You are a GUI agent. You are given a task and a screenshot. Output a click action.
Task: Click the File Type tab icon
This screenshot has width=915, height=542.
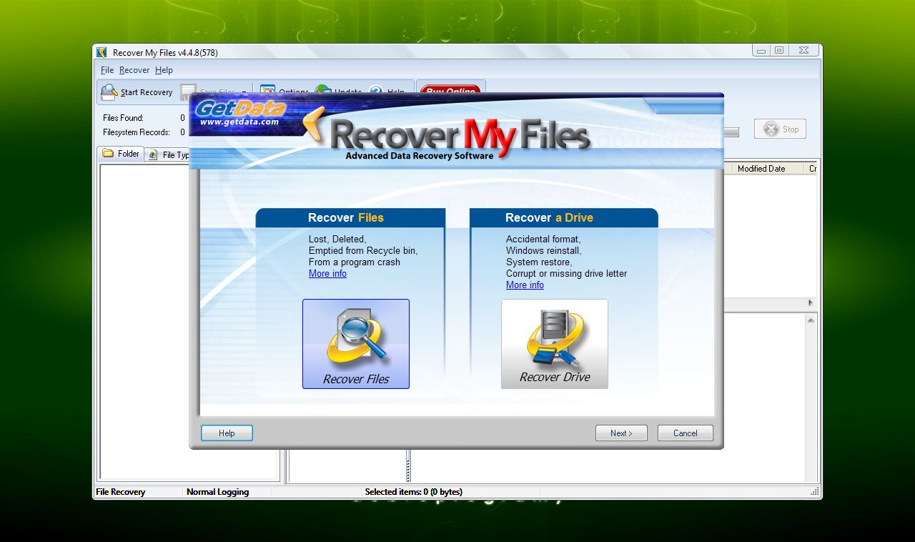(x=153, y=154)
